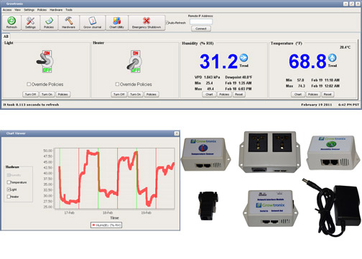This screenshot has width=362, height=259.
Task: Open the Settings menu in menu bar
Action: tap(29, 10)
